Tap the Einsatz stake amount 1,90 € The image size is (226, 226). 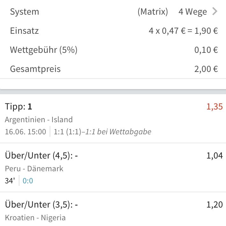click(206, 31)
